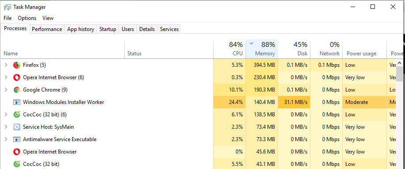The image size is (405, 169).
Task: Select Antimalware Service Executable row name
Action: tap(60, 139)
